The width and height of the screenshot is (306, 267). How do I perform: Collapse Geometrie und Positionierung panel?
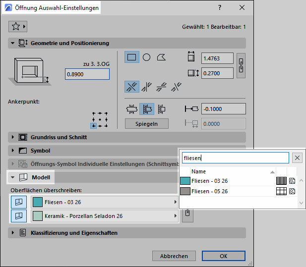[13, 43]
